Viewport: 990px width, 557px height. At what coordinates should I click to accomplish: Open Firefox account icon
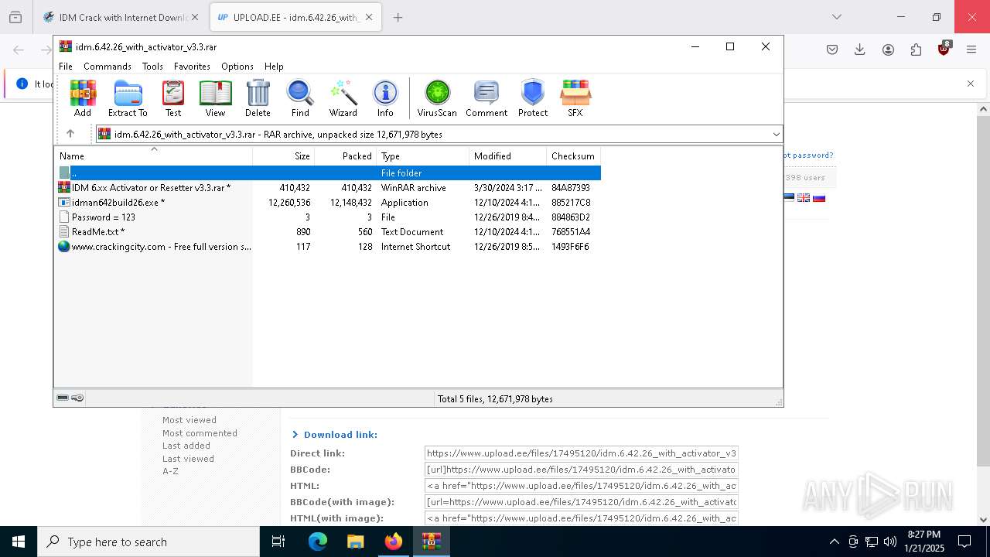coord(888,50)
